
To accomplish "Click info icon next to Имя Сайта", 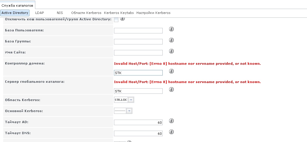I will (x=171, y=51).
